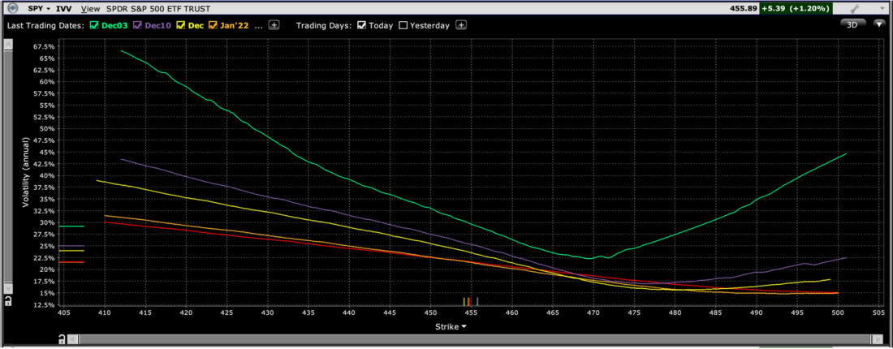Click the red volatility level marker
The width and height of the screenshot is (893, 349).
(x=71, y=262)
